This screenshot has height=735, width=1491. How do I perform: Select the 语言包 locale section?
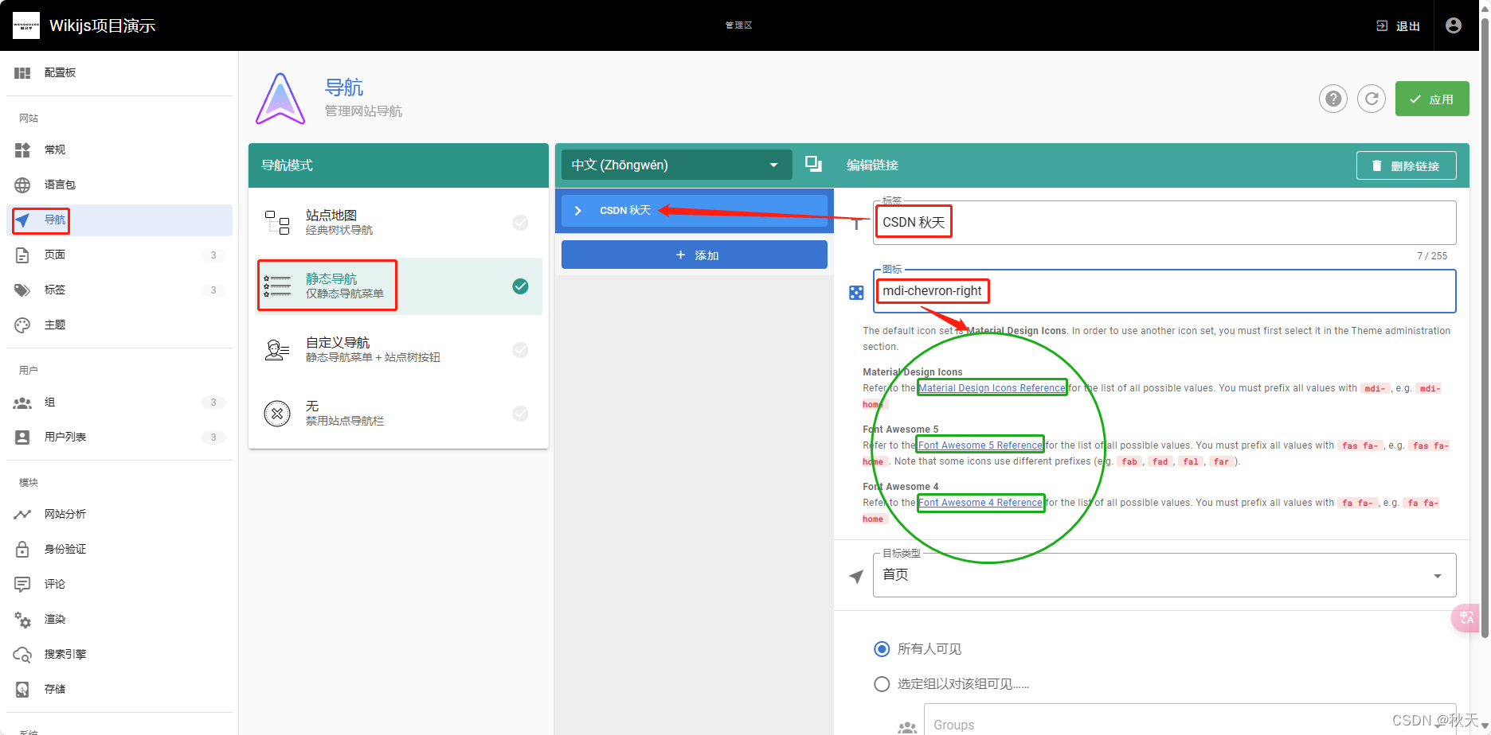59,185
